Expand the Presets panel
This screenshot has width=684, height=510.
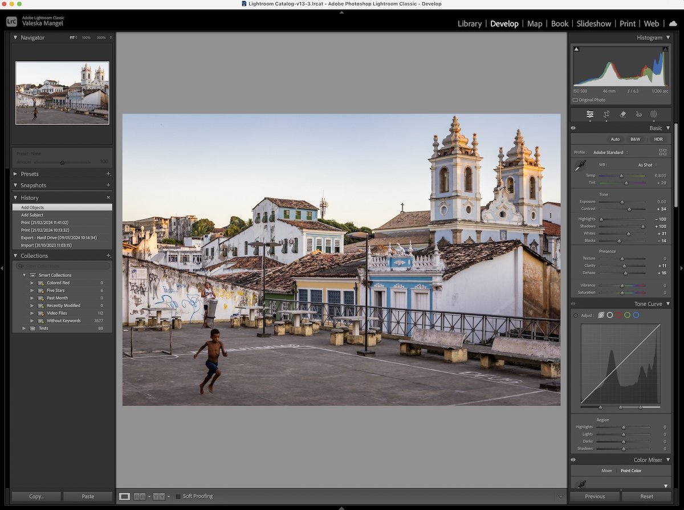pyautogui.click(x=15, y=174)
